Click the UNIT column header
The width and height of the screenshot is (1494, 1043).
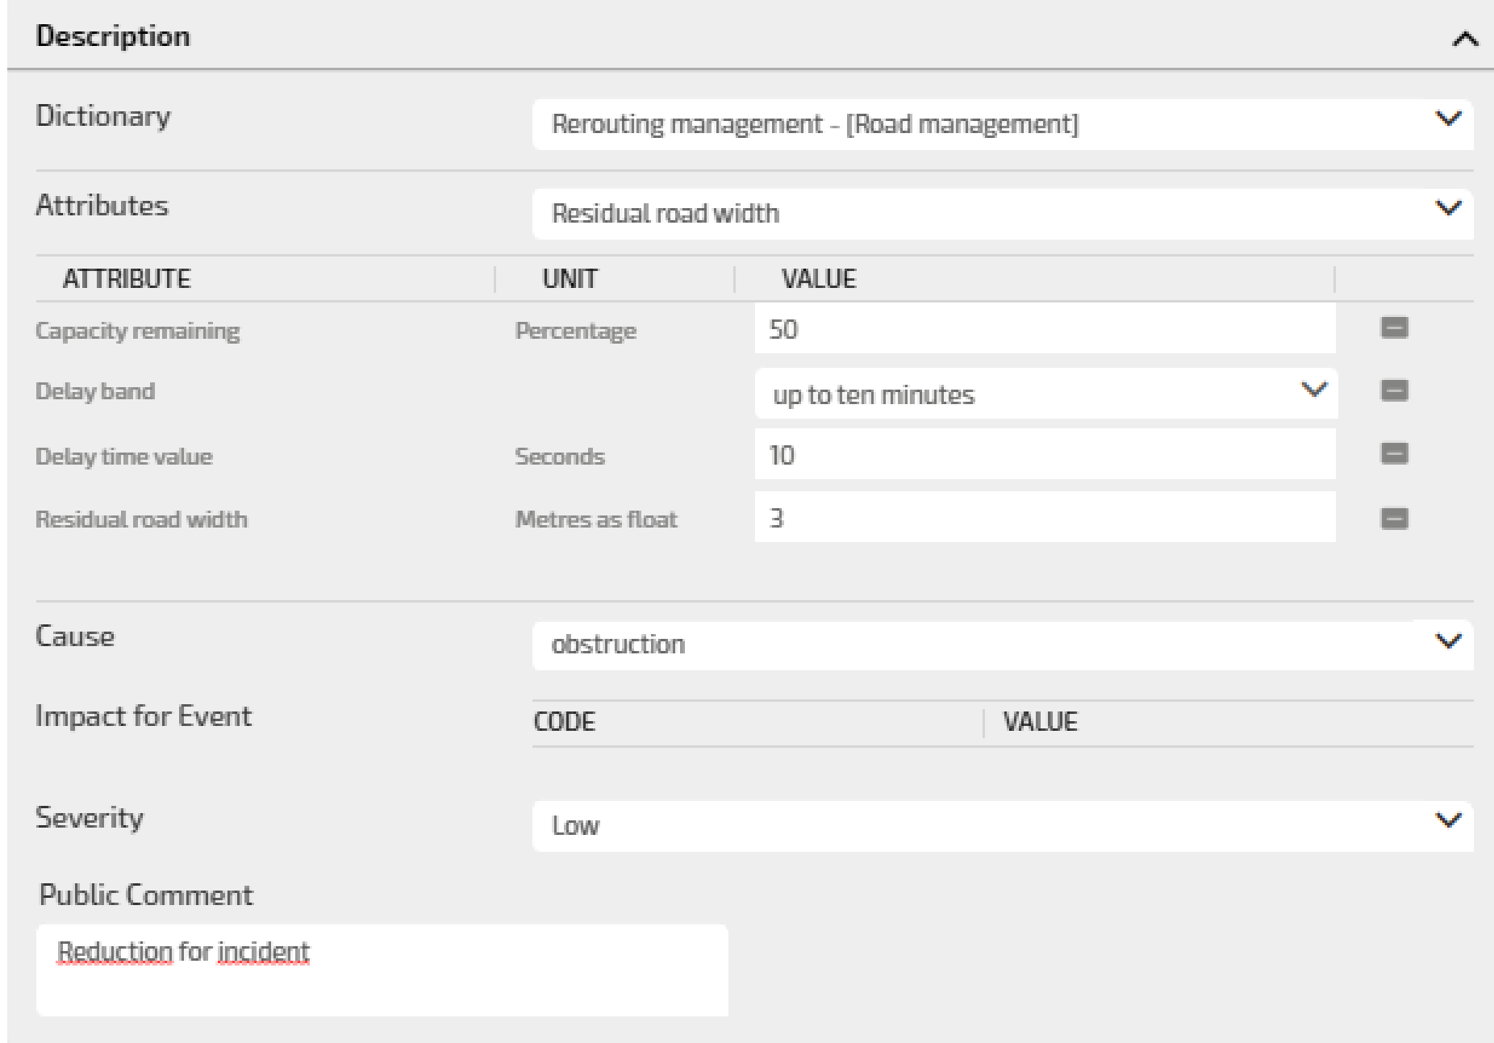[570, 279]
